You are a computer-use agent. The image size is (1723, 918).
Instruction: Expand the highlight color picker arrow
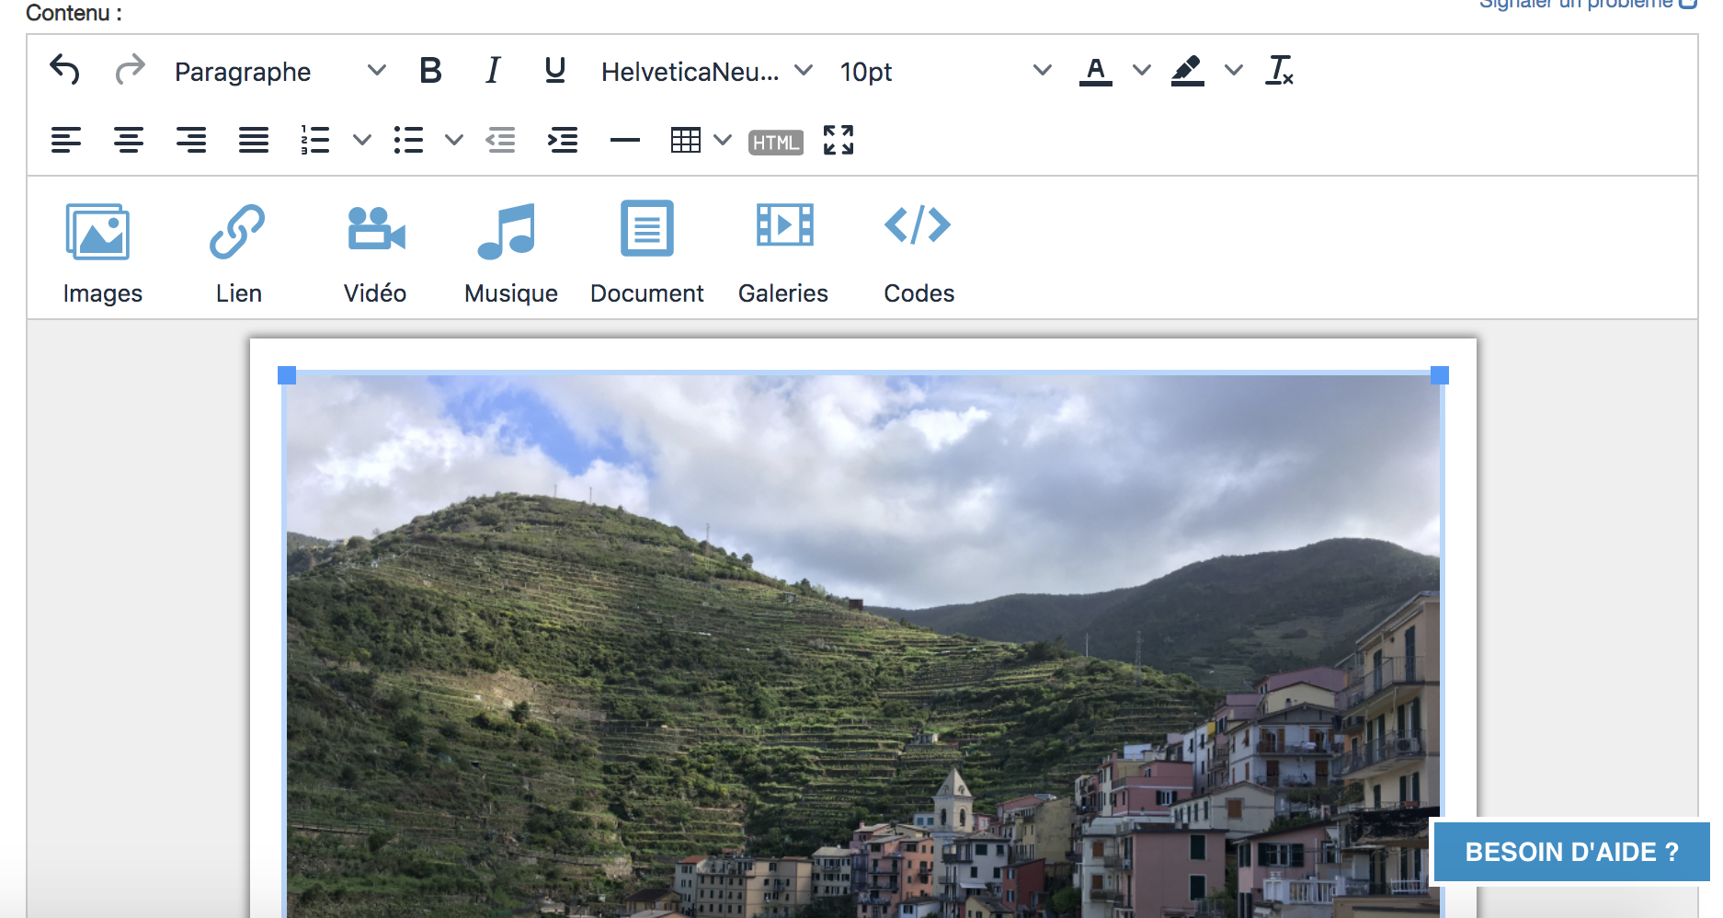click(x=1233, y=70)
